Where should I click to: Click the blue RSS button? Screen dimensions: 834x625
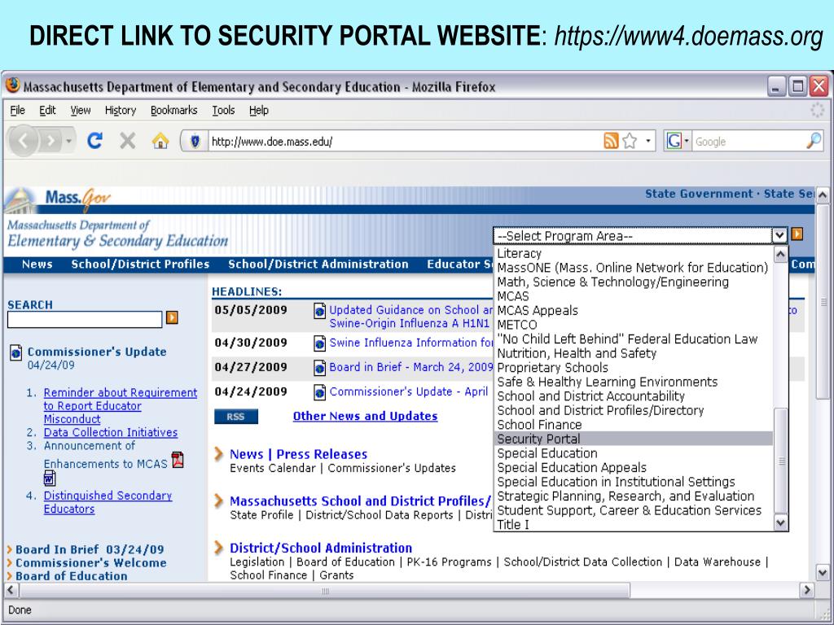(236, 417)
